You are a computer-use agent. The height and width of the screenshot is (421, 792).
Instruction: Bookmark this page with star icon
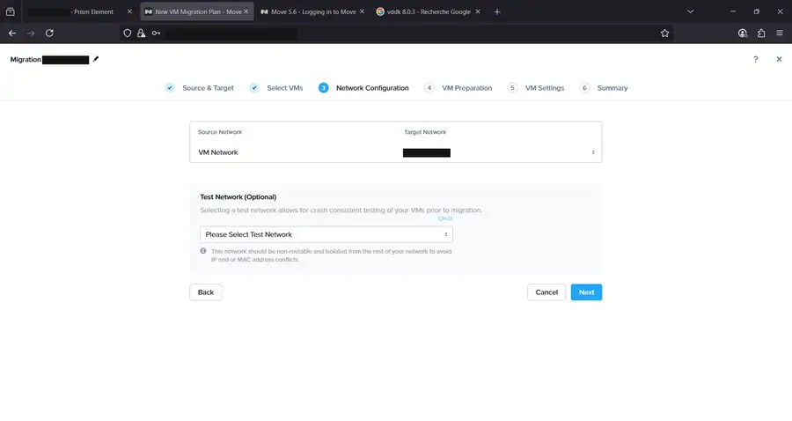click(x=664, y=33)
